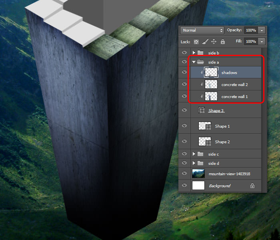280x240 pixels.
Task: Click the side b folder icon
Action: pos(200,52)
